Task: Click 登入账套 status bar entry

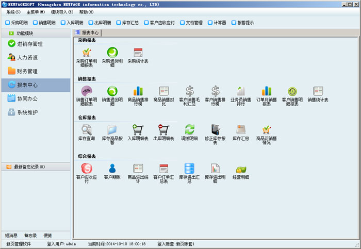Action: [176, 244]
